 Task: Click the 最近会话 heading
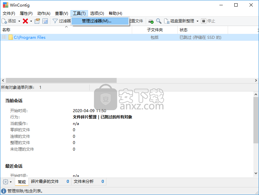click(x=14, y=166)
